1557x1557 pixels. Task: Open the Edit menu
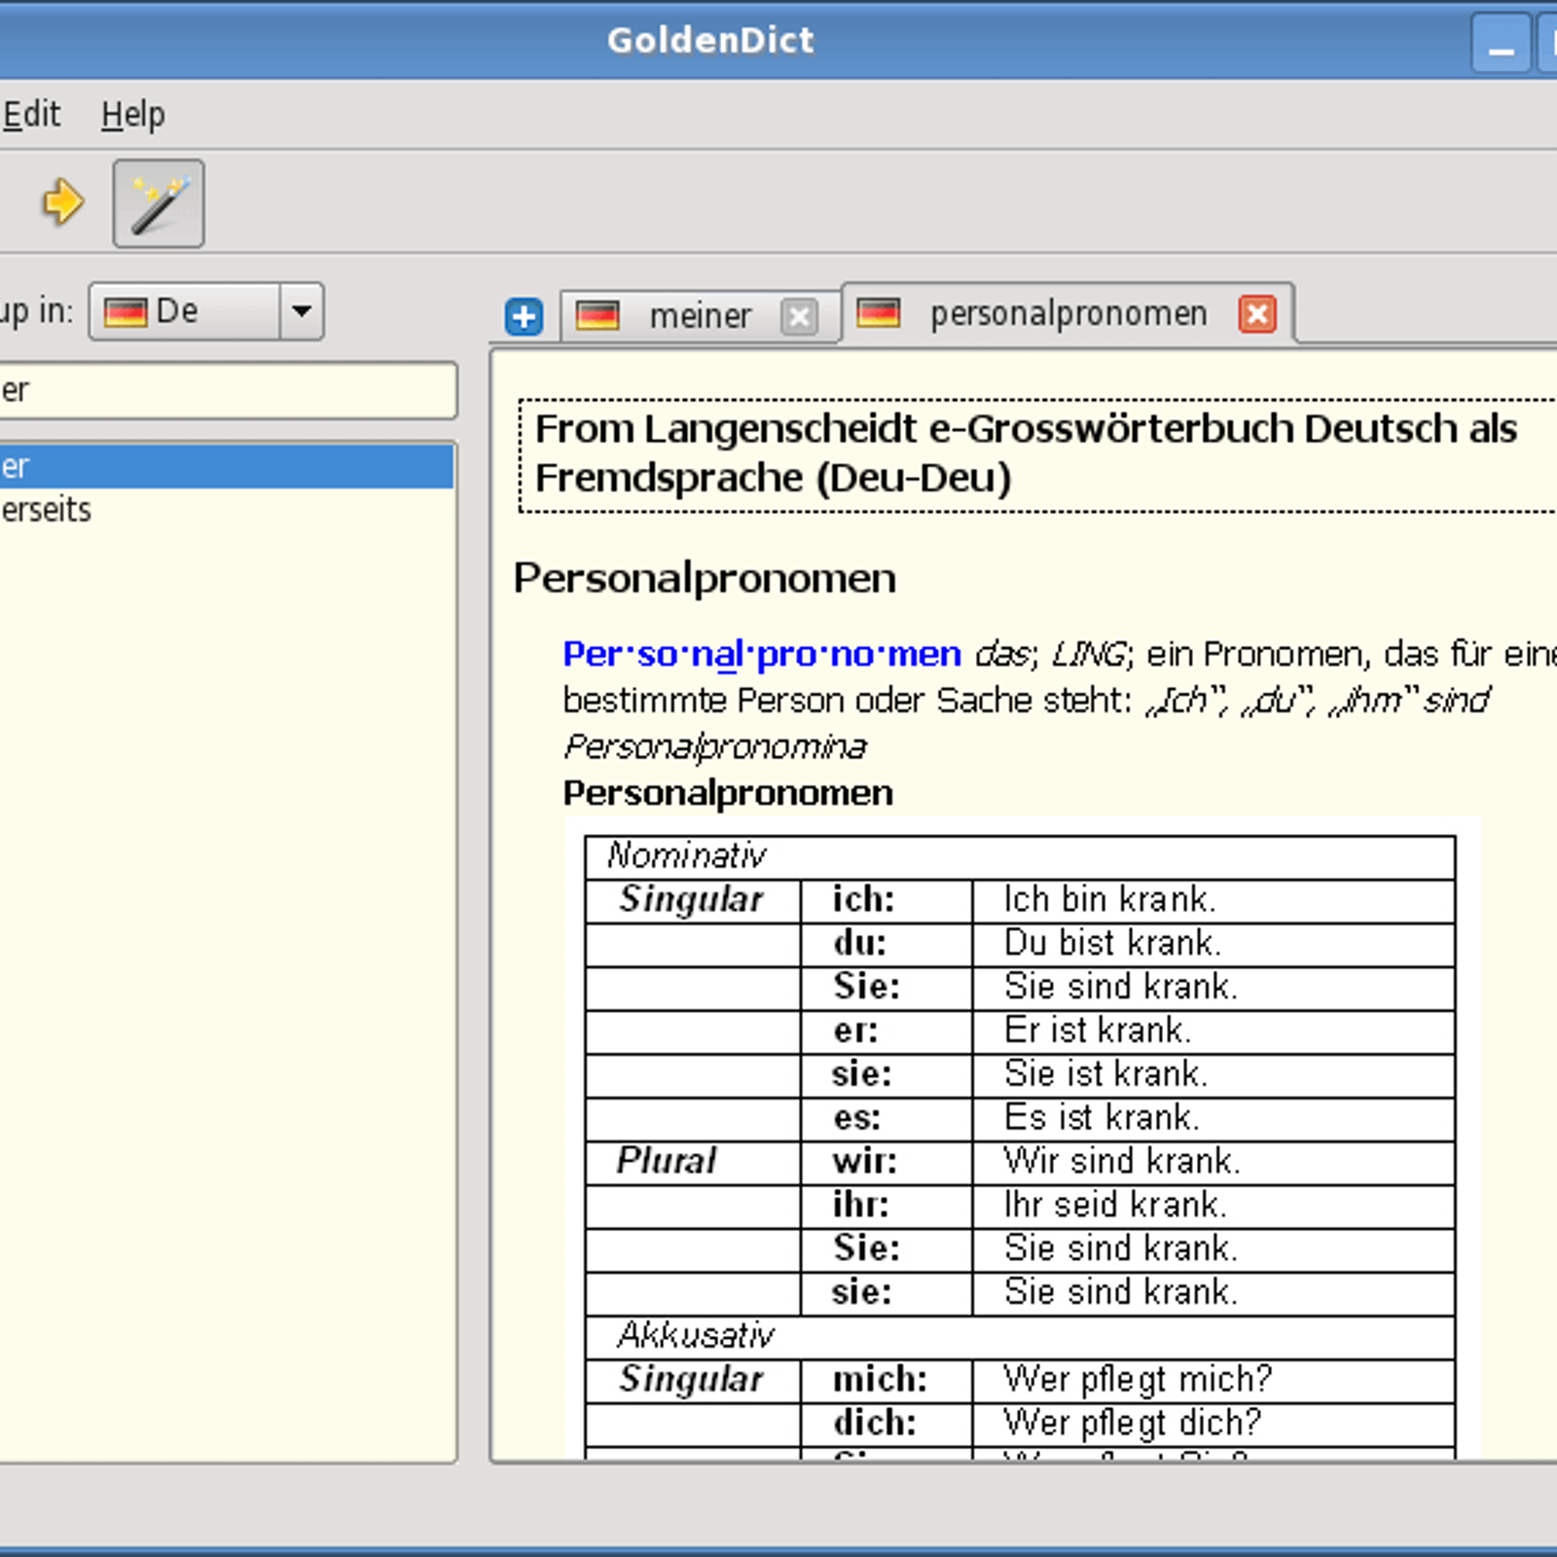[31, 115]
